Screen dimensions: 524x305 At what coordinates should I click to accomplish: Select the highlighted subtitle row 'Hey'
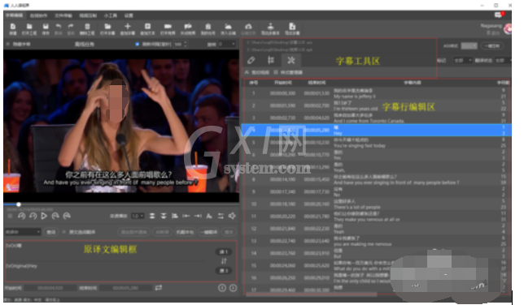point(377,130)
